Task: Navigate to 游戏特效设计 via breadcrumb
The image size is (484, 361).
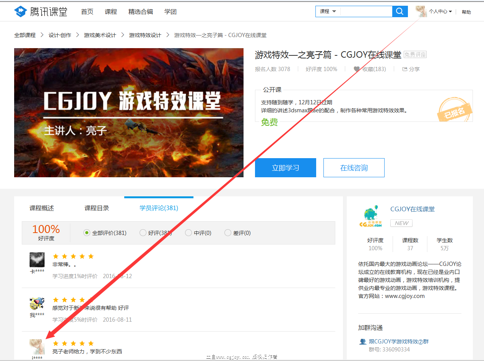Action: click(x=145, y=35)
